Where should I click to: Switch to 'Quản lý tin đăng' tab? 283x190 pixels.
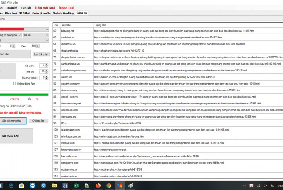coord(63,13)
